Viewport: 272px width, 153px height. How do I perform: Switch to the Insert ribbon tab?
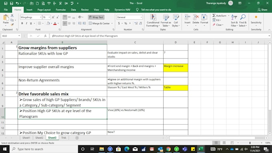click(29, 10)
